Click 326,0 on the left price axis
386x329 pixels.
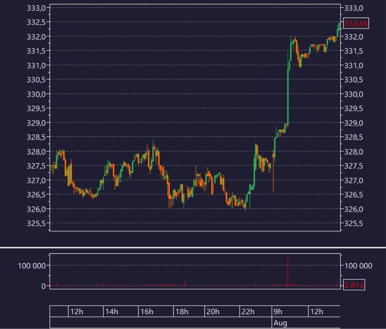click(36, 209)
